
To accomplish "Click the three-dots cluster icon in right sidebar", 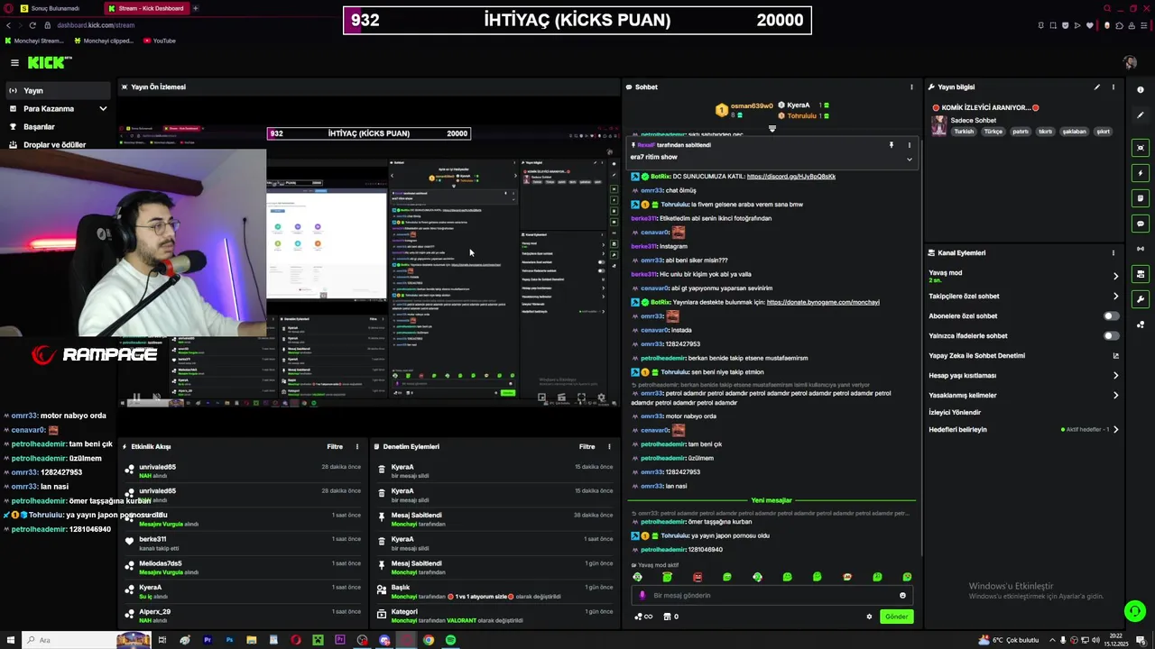I will (1141, 324).
